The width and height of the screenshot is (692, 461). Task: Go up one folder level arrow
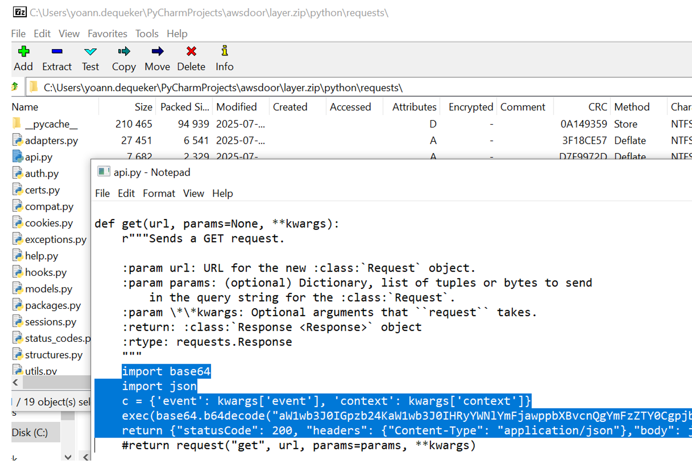(x=15, y=87)
